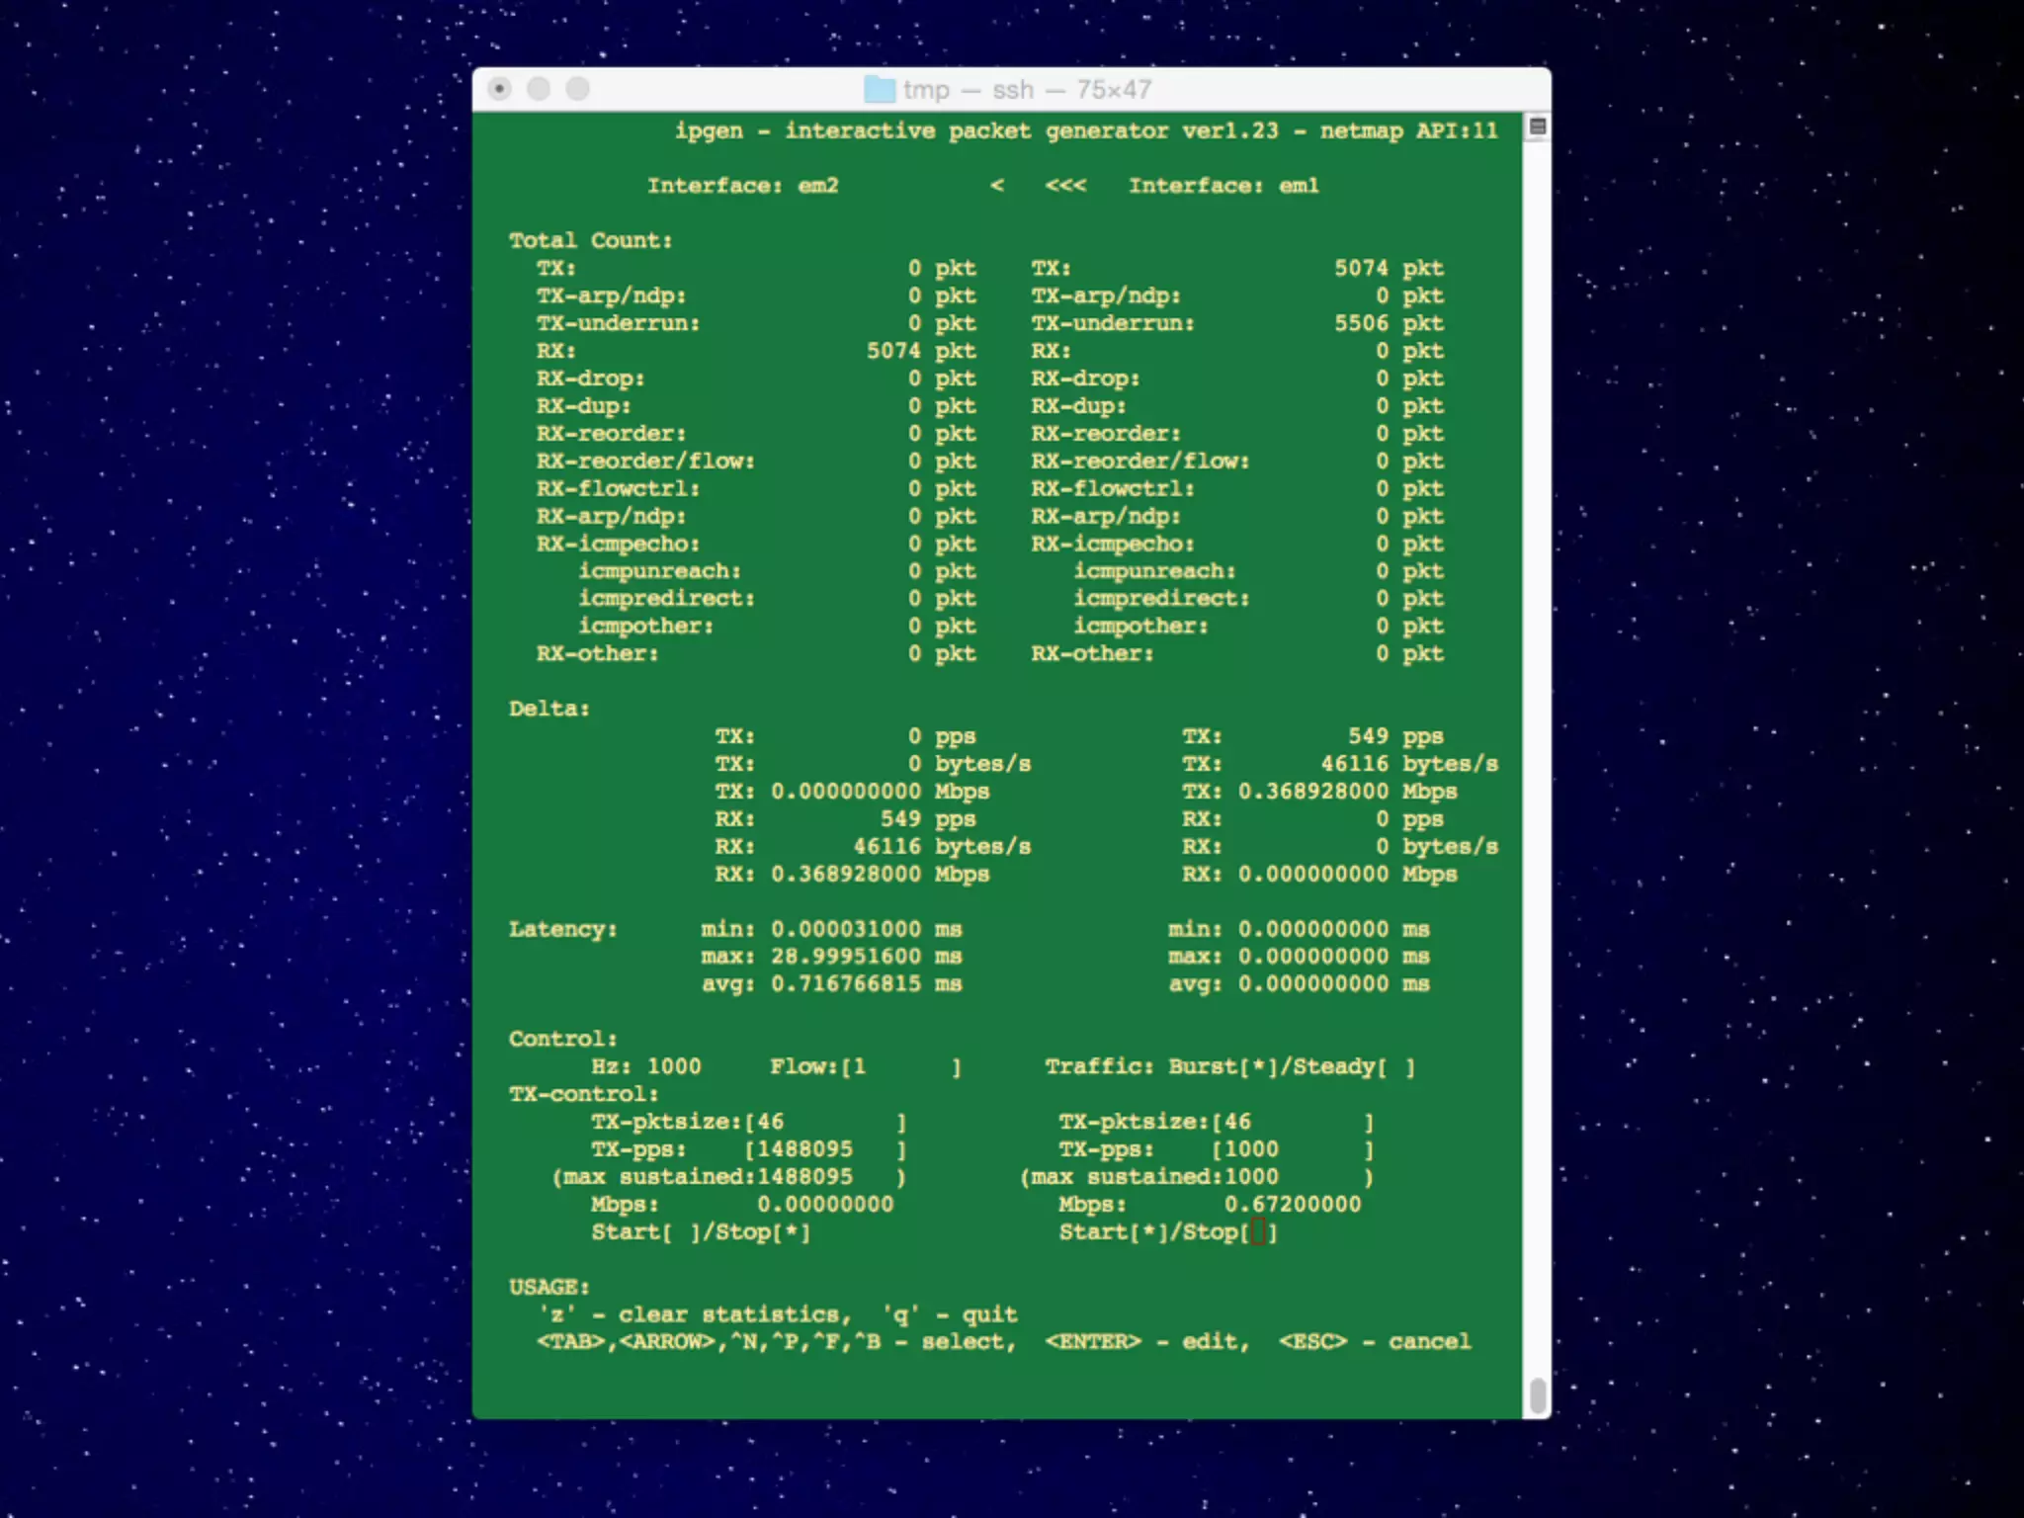
Task: Click the red close window button
Action: point(500,90)
